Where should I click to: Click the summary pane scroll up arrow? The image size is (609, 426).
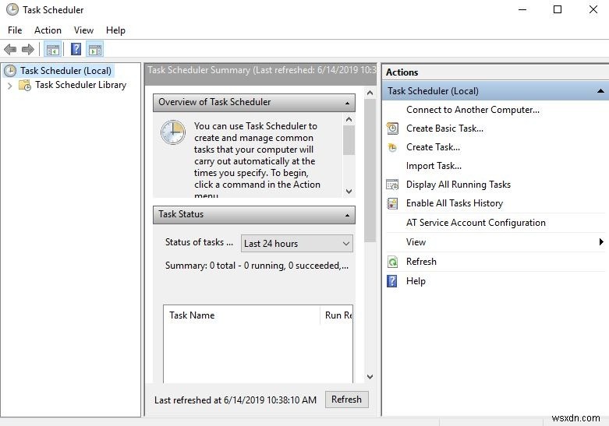pos(370,93)
